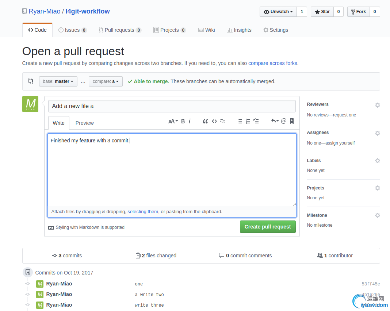This screenshot has width=390, height=311.
Task: Open the Wiki tab
Action: [x=206, y=30]
